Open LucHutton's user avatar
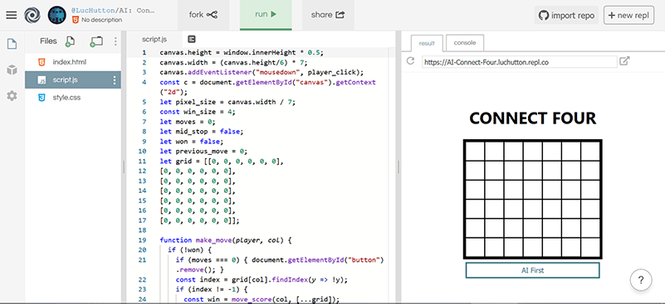 56,15
